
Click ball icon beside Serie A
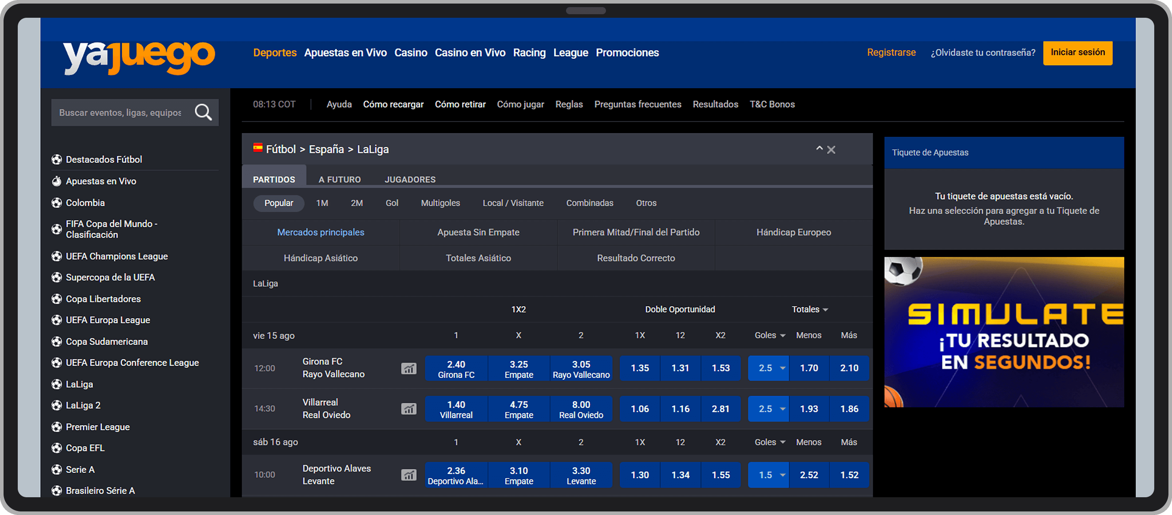pyautogui.click(x=56, y=470)
